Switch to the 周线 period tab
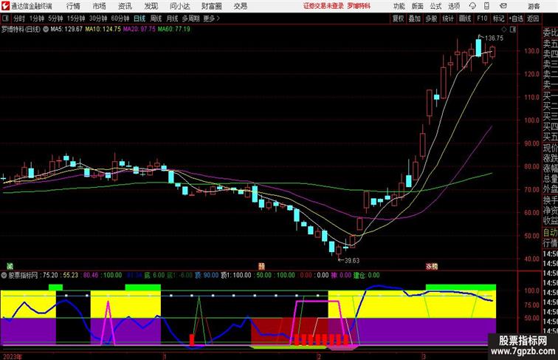 156,18
